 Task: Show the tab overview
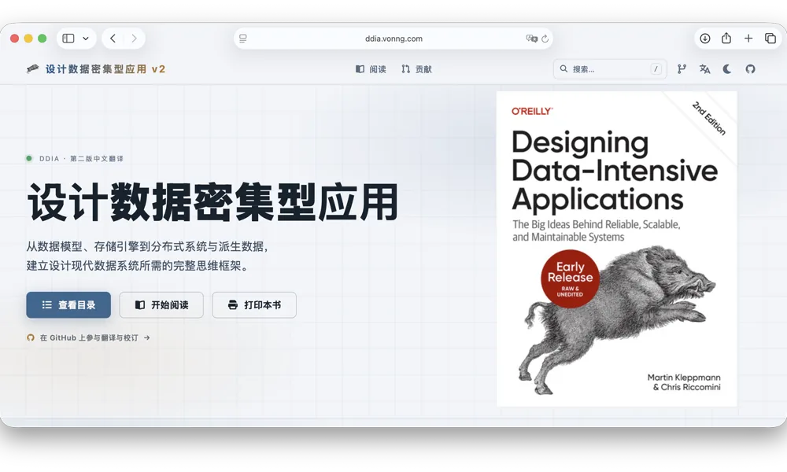point(770,38)
